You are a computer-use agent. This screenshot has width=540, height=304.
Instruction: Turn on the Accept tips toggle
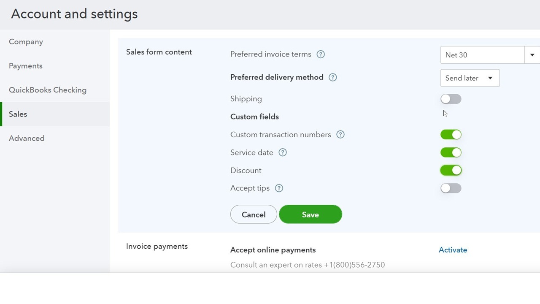(451, 188)
